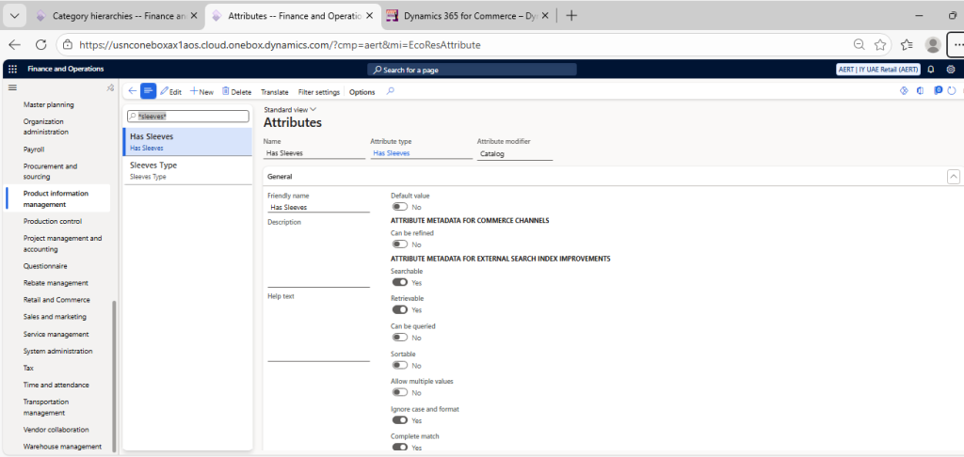Screen dimensions: 964x457
Task: Collapse the General section chevron
Action: point(953,176)
